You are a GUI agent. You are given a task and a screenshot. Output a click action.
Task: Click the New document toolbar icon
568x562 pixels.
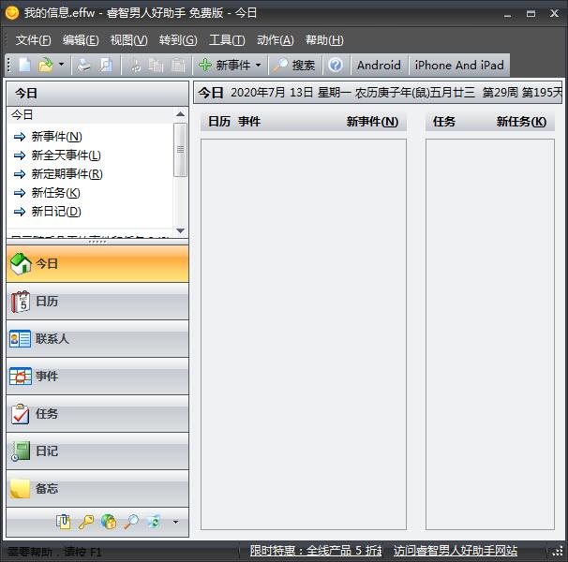tap(24, 66)
